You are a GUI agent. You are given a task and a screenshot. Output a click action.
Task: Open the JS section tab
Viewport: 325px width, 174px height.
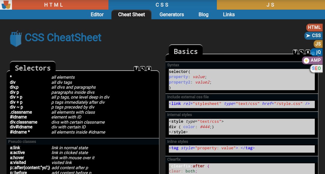(271, 5)
